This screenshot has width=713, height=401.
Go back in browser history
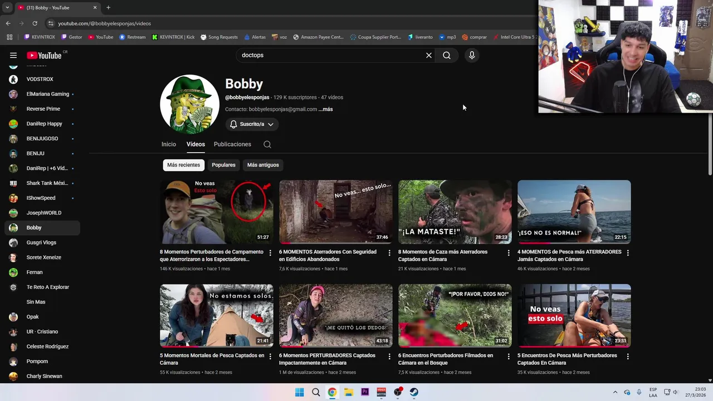tap(8, 23)
